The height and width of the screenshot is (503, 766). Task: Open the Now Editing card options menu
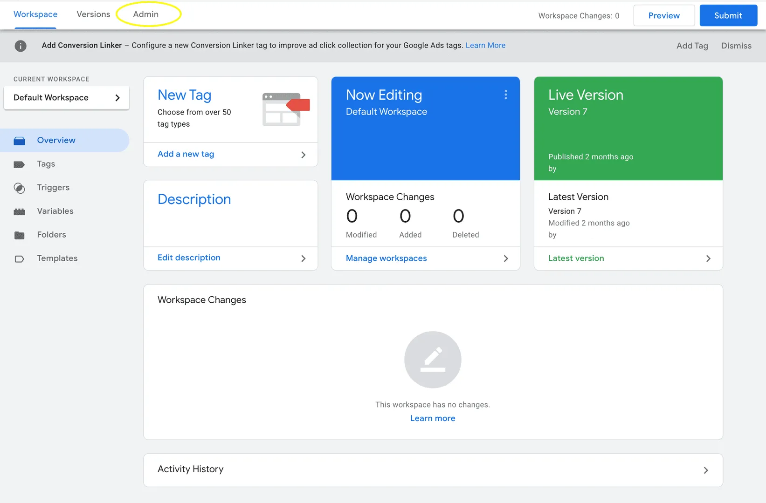[505, 95]
